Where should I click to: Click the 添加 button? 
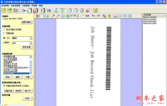pyautogui.click(x=8, y=77)
